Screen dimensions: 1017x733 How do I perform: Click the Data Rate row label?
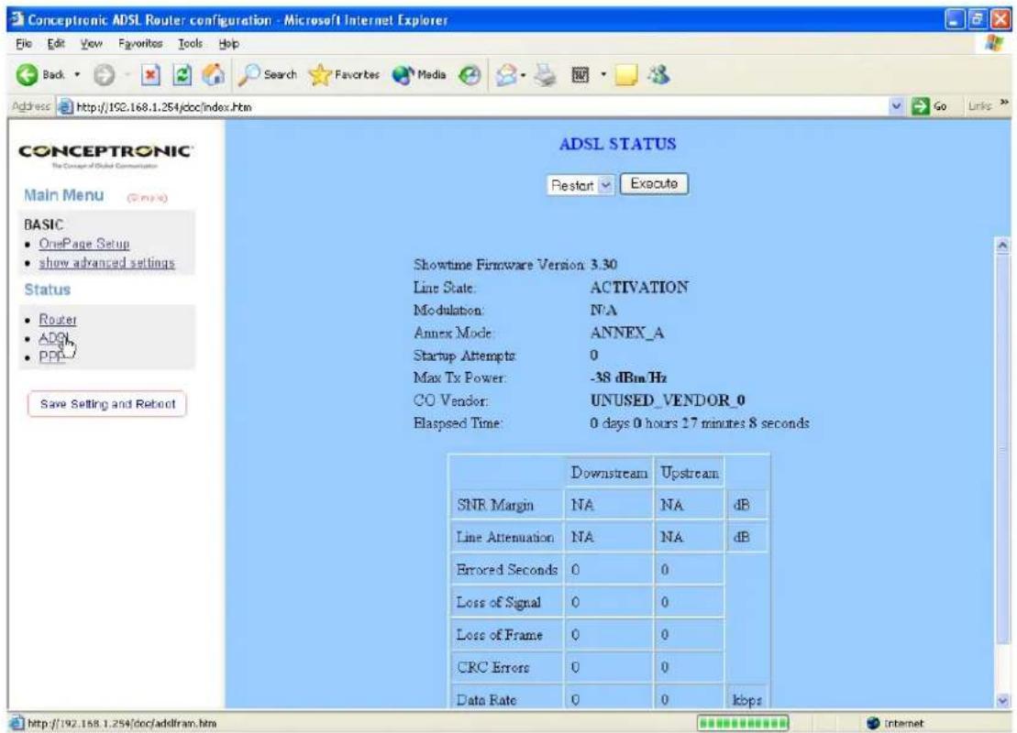[486, 700]
